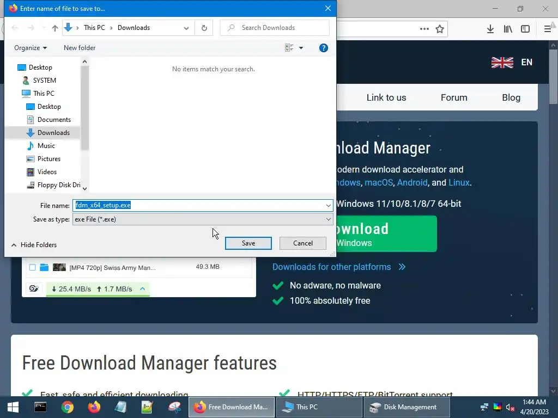Viewport: 558px width, 418px height.
Task: Save the fdm_x64_setup.exe file
Action: 248,243
